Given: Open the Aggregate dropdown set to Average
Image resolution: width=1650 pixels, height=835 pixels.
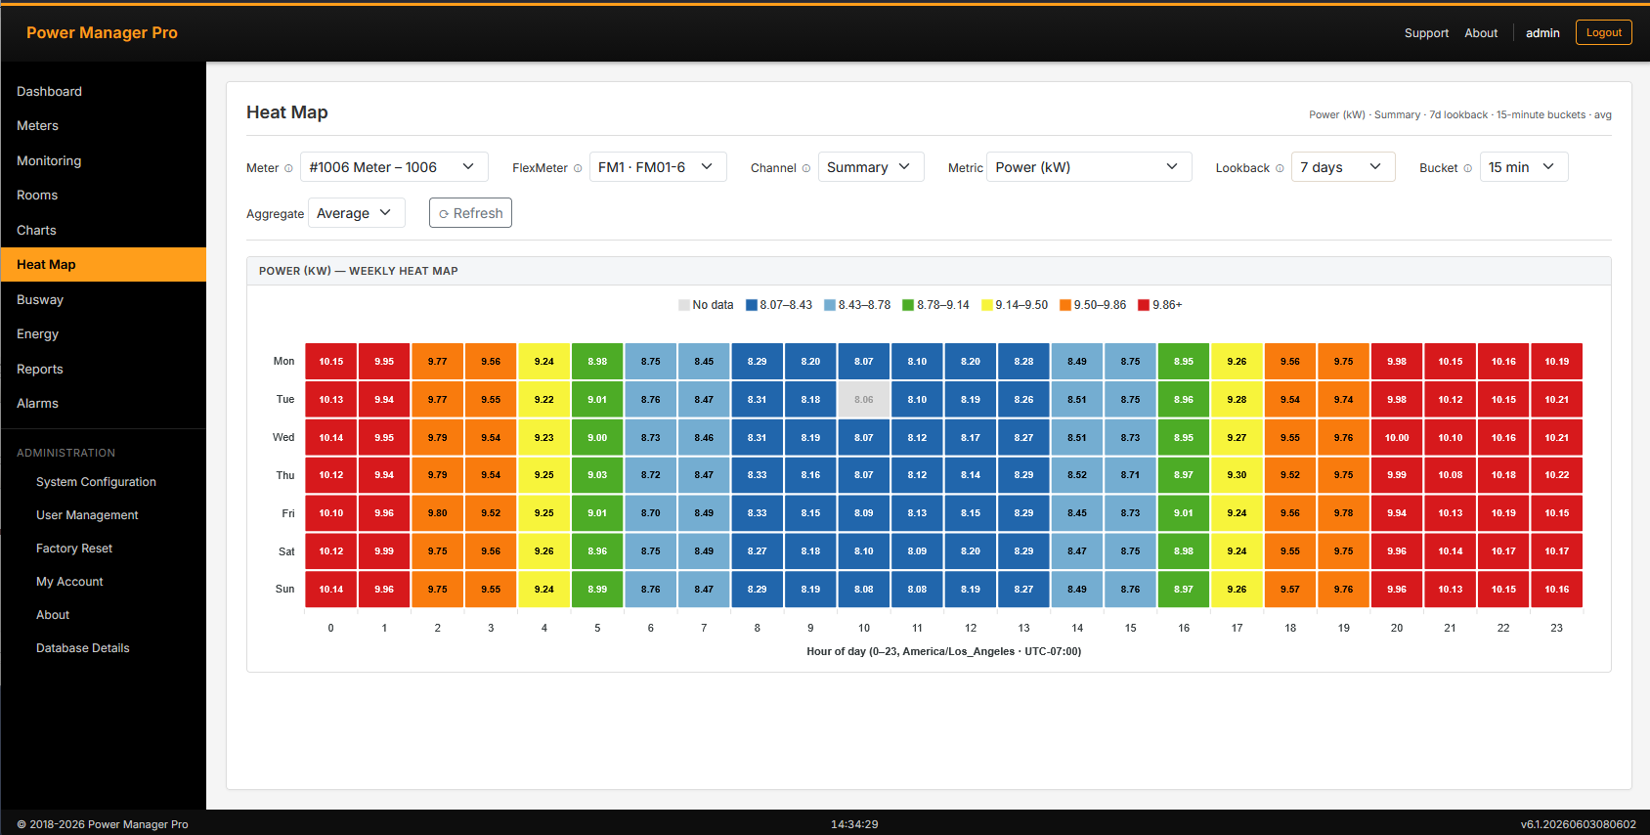Looking at the screenshot, I should 356,213.
